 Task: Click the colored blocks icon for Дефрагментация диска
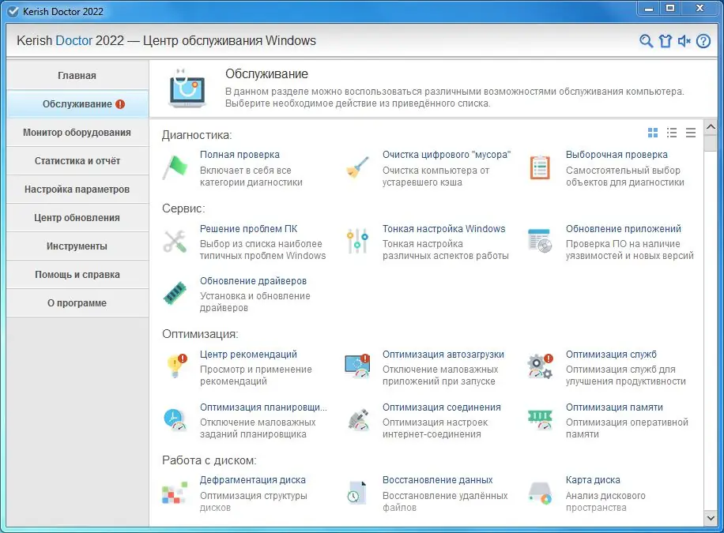[x=175, y=493]
